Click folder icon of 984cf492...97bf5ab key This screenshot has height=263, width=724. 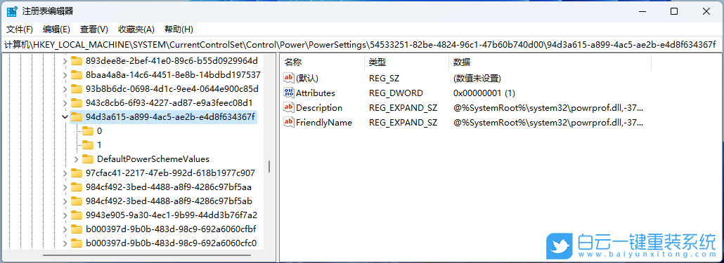(x=77, y=201)
